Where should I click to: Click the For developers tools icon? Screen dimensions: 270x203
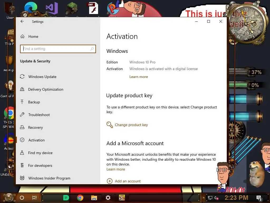(22, 165)
